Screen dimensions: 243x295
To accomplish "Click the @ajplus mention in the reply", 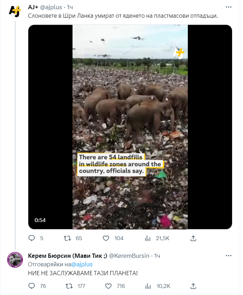I will pos(82,264).
